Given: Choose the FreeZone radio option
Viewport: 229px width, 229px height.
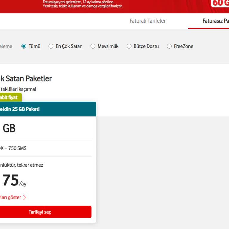Looking at the screenshot, I should 169,46.
